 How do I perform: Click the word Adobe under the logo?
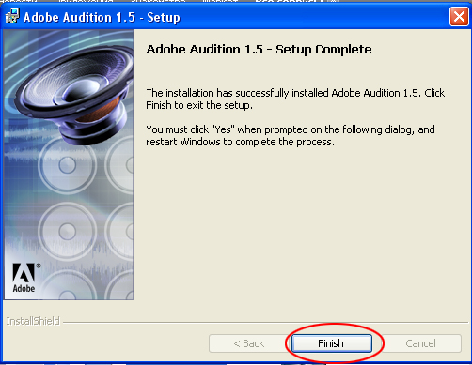(x=24, y=288)
